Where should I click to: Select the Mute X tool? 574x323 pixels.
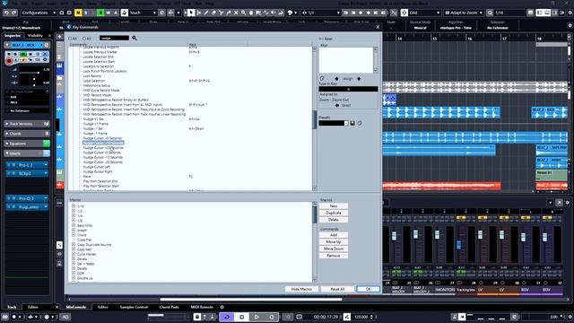pos(236,13)
